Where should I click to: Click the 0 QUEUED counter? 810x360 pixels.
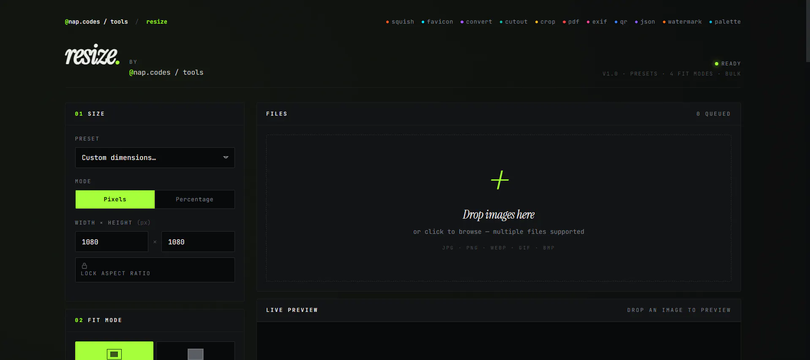tap(713, 114)
